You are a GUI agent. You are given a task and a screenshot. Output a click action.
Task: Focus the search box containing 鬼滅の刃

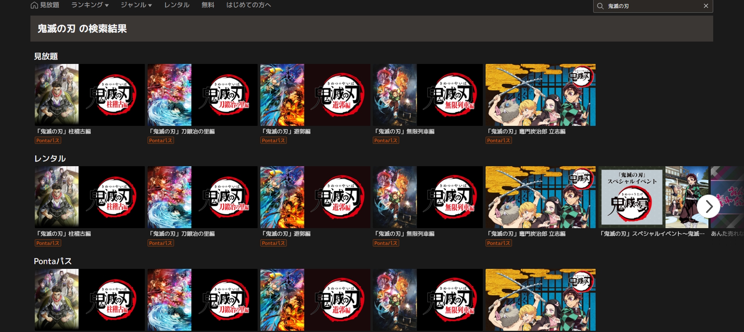(x=653, y=6)
